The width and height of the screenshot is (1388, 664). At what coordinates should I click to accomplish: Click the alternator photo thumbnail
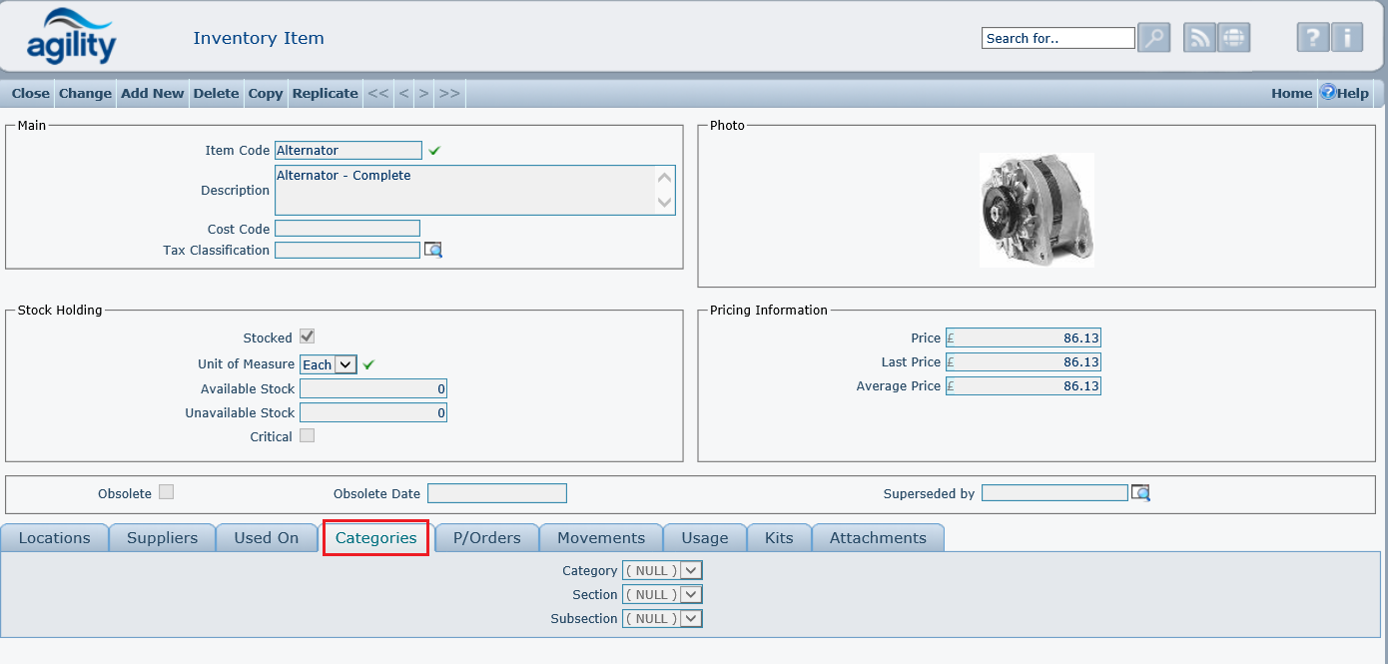(x=1037, y=210)
